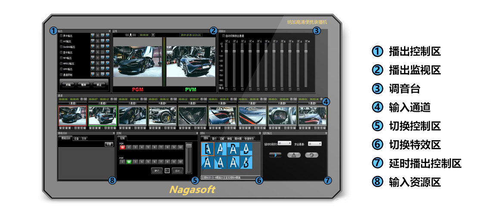The height and width of the screenshot is (215, 504).
Task: Open the 画中画 effects tab
Action: click(x=238, y=138)
